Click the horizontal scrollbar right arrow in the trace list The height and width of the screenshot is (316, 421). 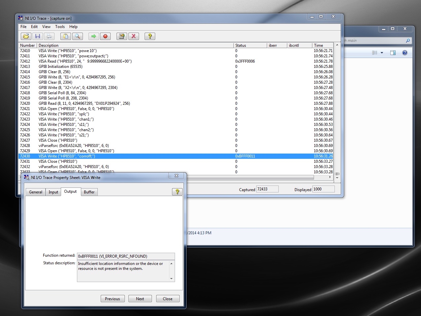pos(330,177)
